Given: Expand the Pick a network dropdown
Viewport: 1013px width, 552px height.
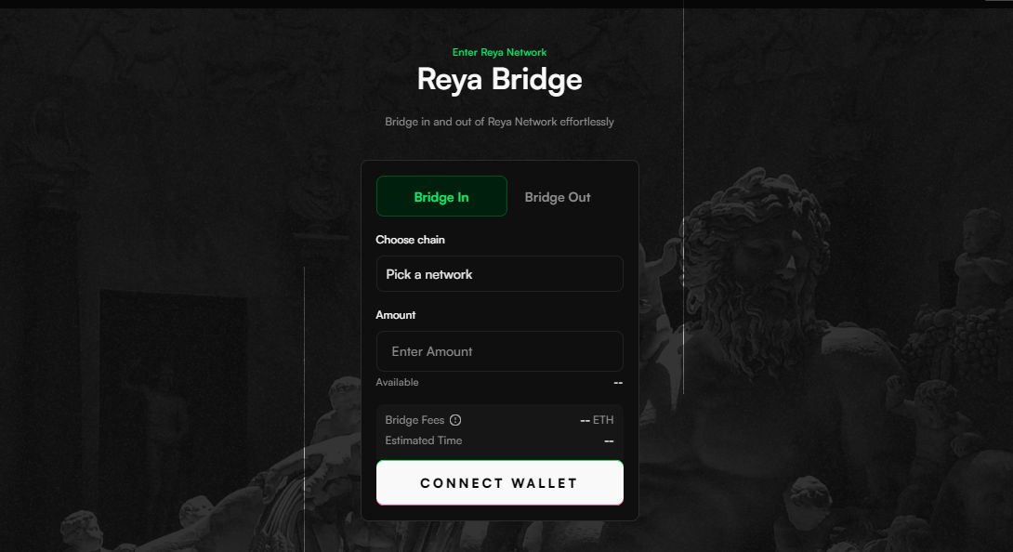Looking at the screenshot, I should coord(499,274).
